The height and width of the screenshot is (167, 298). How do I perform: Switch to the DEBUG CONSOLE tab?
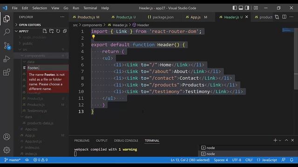point(126,141)
